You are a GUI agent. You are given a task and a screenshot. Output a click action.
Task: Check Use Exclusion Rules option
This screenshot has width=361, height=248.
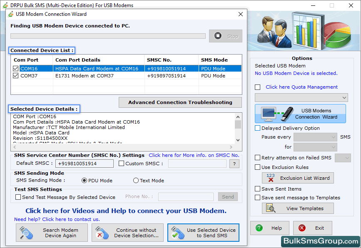click(x=258, y=167)
